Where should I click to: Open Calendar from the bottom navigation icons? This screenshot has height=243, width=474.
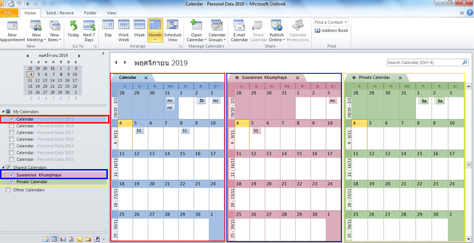tap(54, 239)
